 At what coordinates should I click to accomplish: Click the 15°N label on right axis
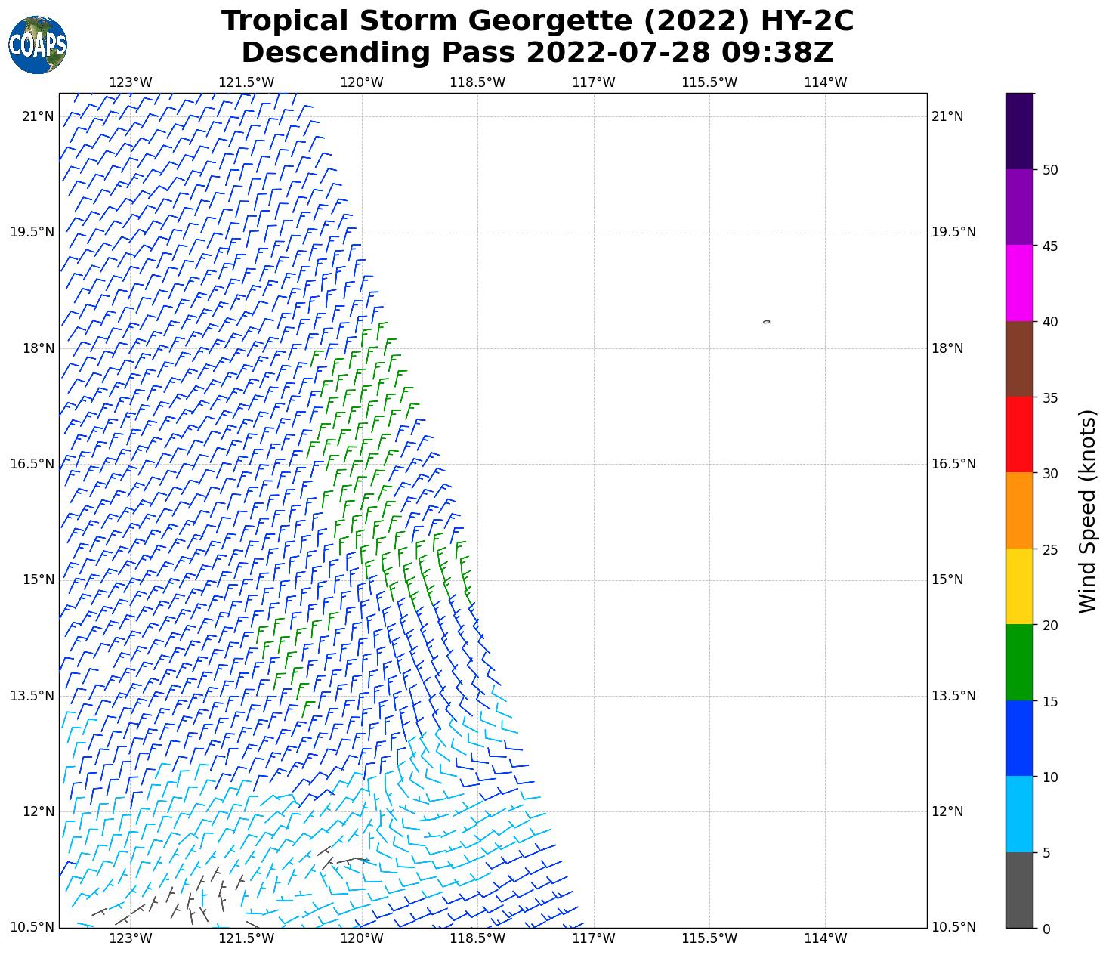[x=947, y=579]
